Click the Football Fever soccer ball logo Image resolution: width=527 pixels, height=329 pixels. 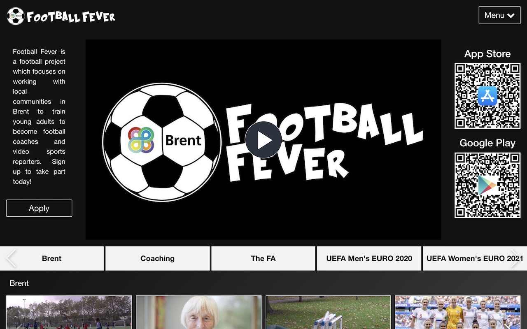point(16,16)
